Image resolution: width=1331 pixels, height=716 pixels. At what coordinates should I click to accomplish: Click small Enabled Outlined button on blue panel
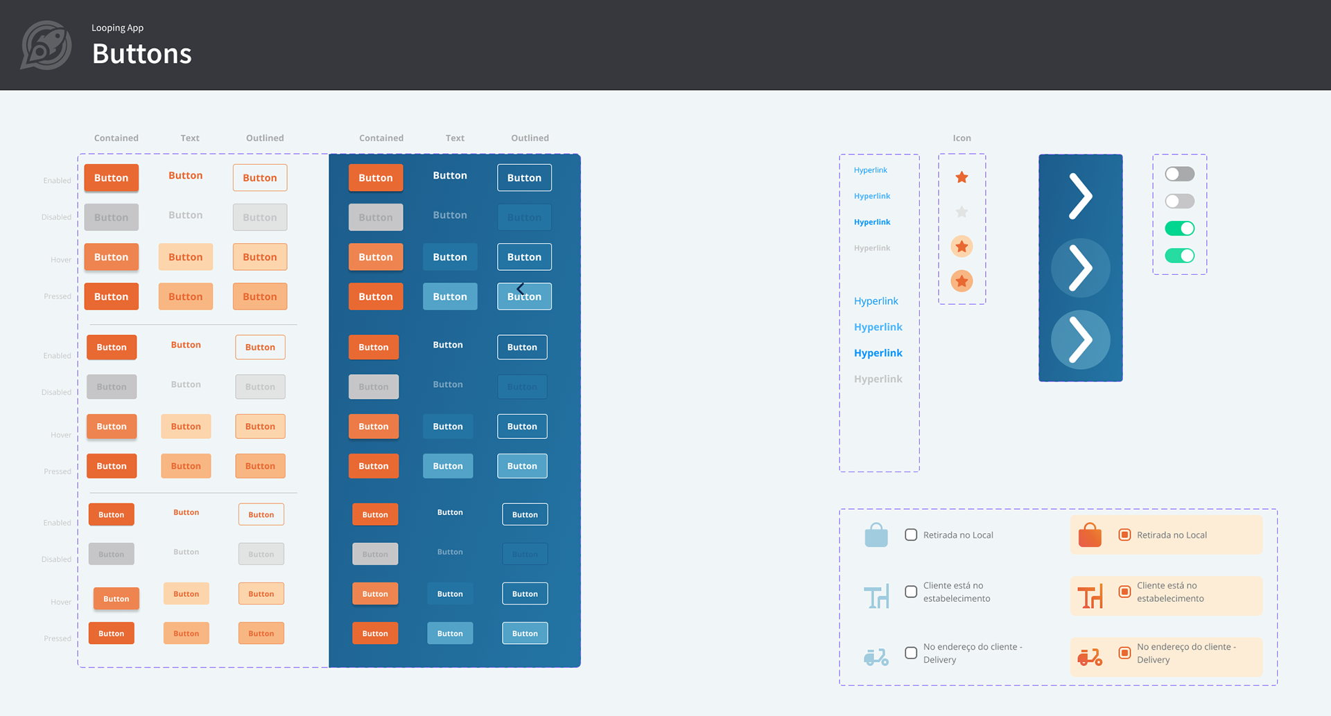point(525,514)
